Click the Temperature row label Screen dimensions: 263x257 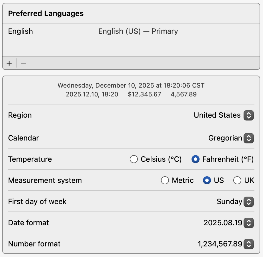(30, 159)
